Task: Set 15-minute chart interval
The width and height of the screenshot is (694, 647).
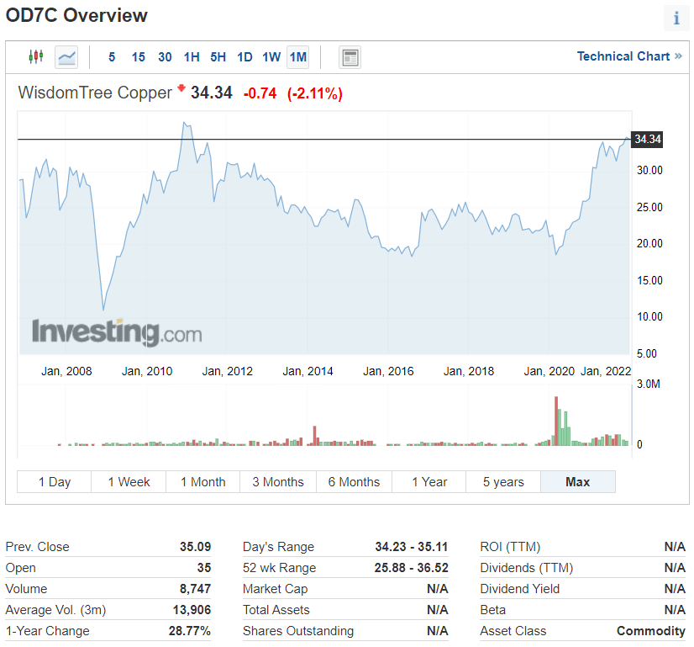Action: coord(139,57)
